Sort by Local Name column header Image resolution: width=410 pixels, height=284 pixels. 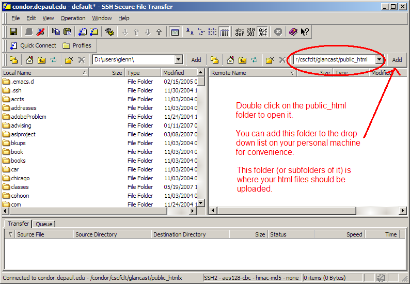click(x=45, y=73)
